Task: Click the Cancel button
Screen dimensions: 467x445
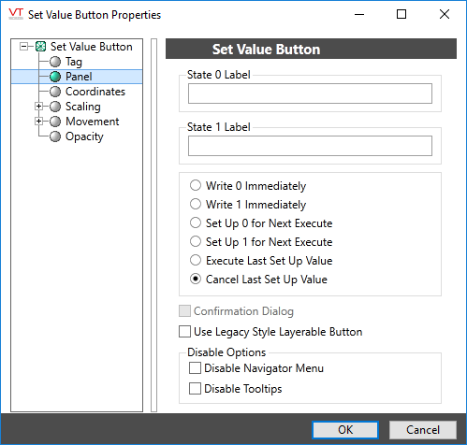Action: [x=423, y=430]
